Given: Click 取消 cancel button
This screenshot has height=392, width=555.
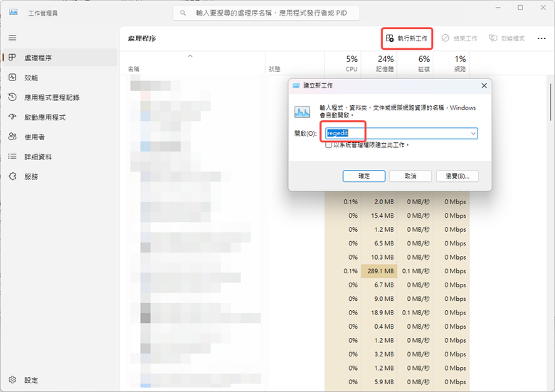Looking at the screenshot, I should (411, 176).
